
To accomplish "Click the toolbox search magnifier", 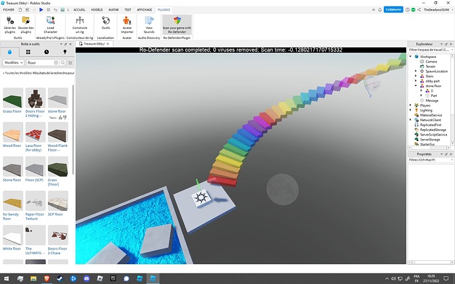I will tap(63, 63).
